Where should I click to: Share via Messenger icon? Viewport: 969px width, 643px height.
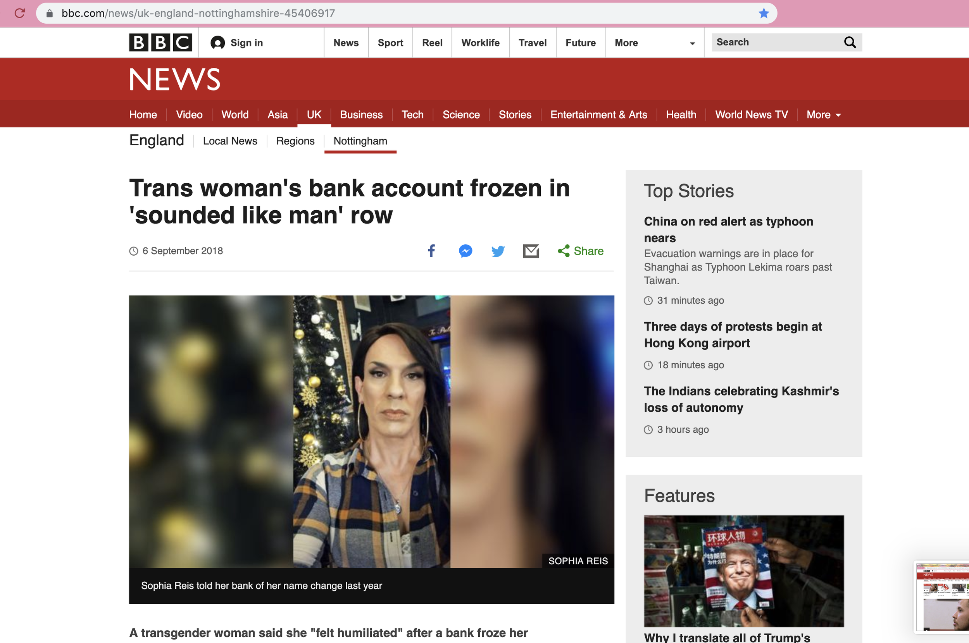(x=465, y=251)
